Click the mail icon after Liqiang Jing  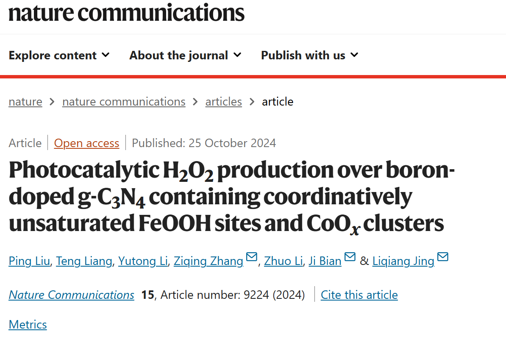[x=443, y=257]
